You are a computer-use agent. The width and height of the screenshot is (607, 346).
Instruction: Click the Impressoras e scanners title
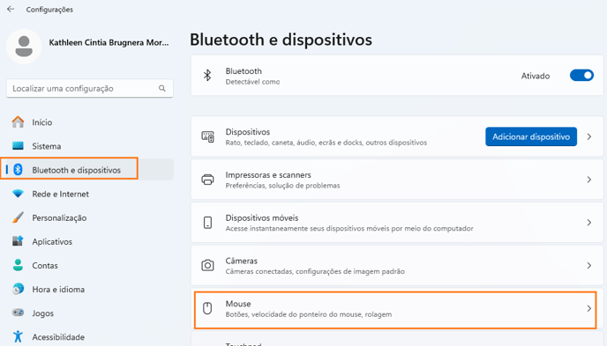[268, 175]
